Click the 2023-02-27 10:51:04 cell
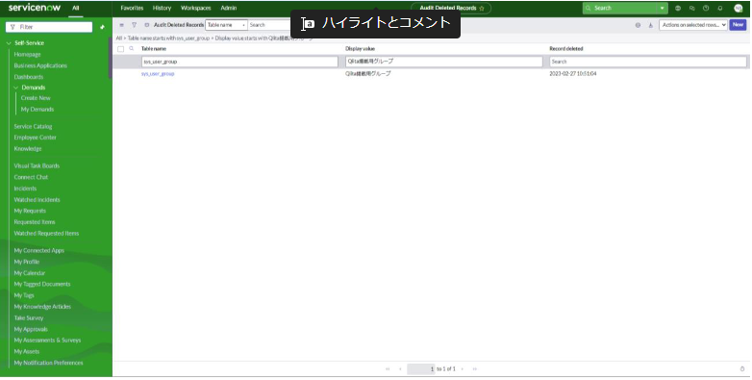Image resolution: width=752 pixels, height=380 pixels. 573,74
